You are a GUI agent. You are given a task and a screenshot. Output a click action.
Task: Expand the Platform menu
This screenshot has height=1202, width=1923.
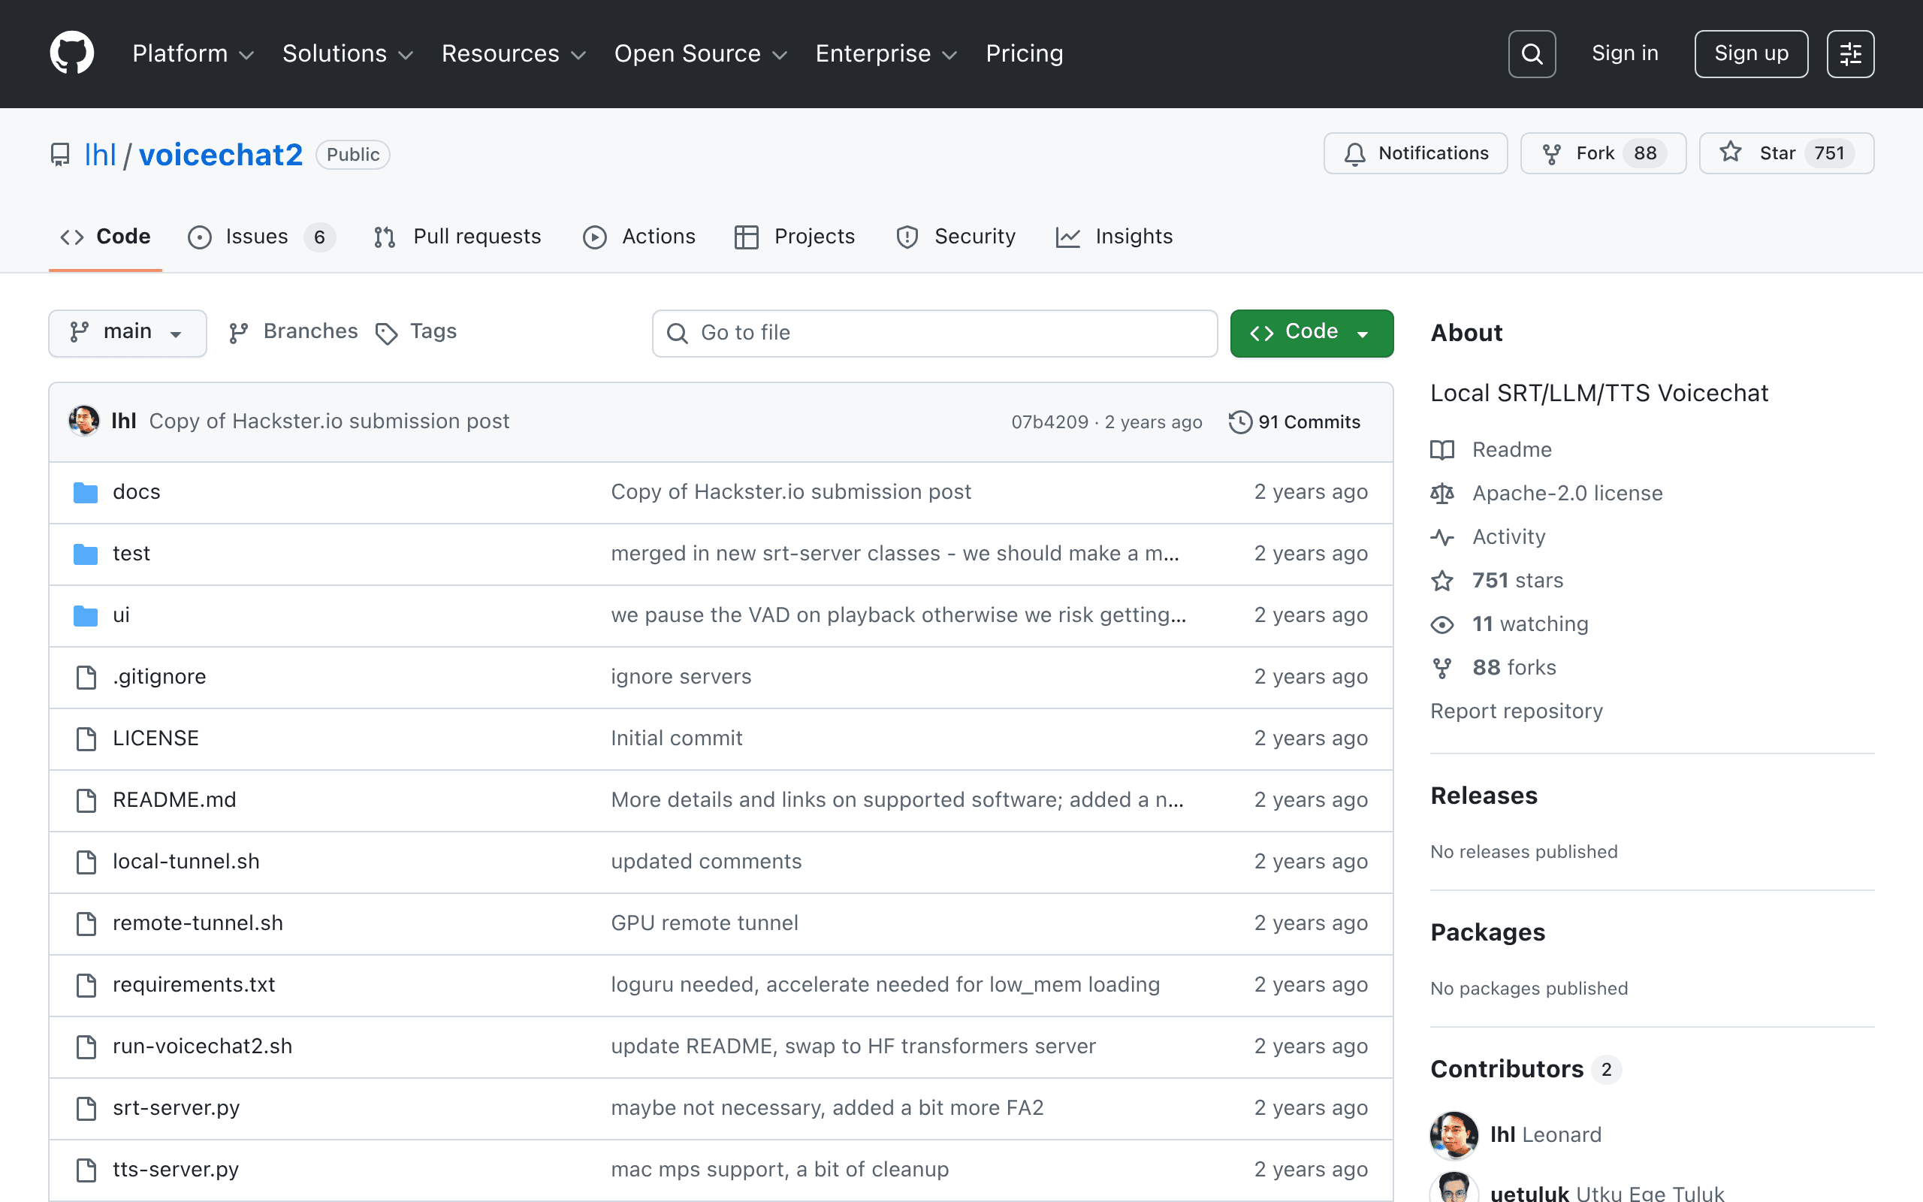tap(193, 54)
